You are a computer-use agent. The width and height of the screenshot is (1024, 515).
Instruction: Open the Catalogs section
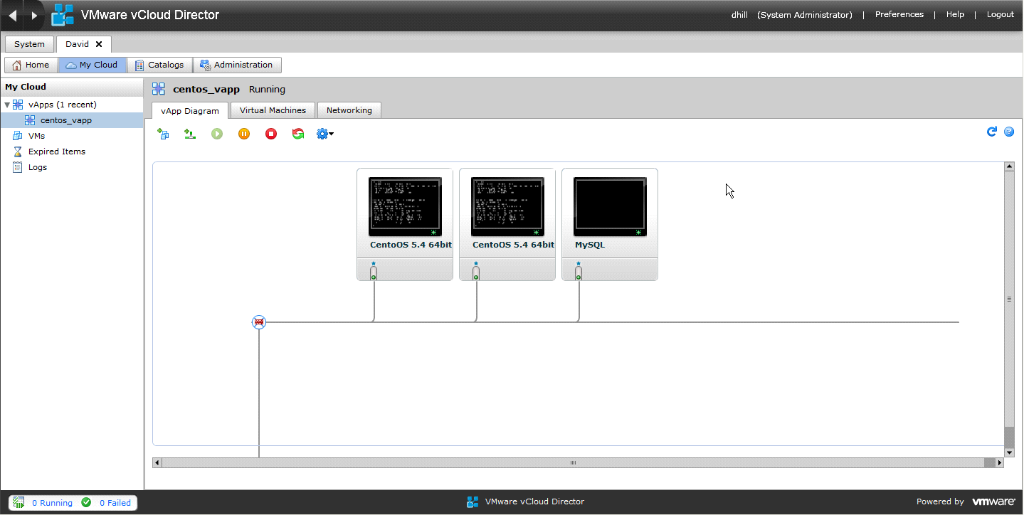pos(159,65)
